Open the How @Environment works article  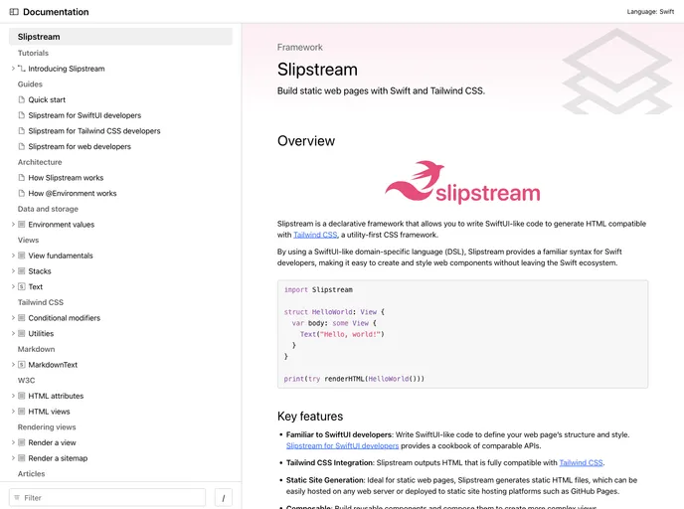click(x=73, y=193)
